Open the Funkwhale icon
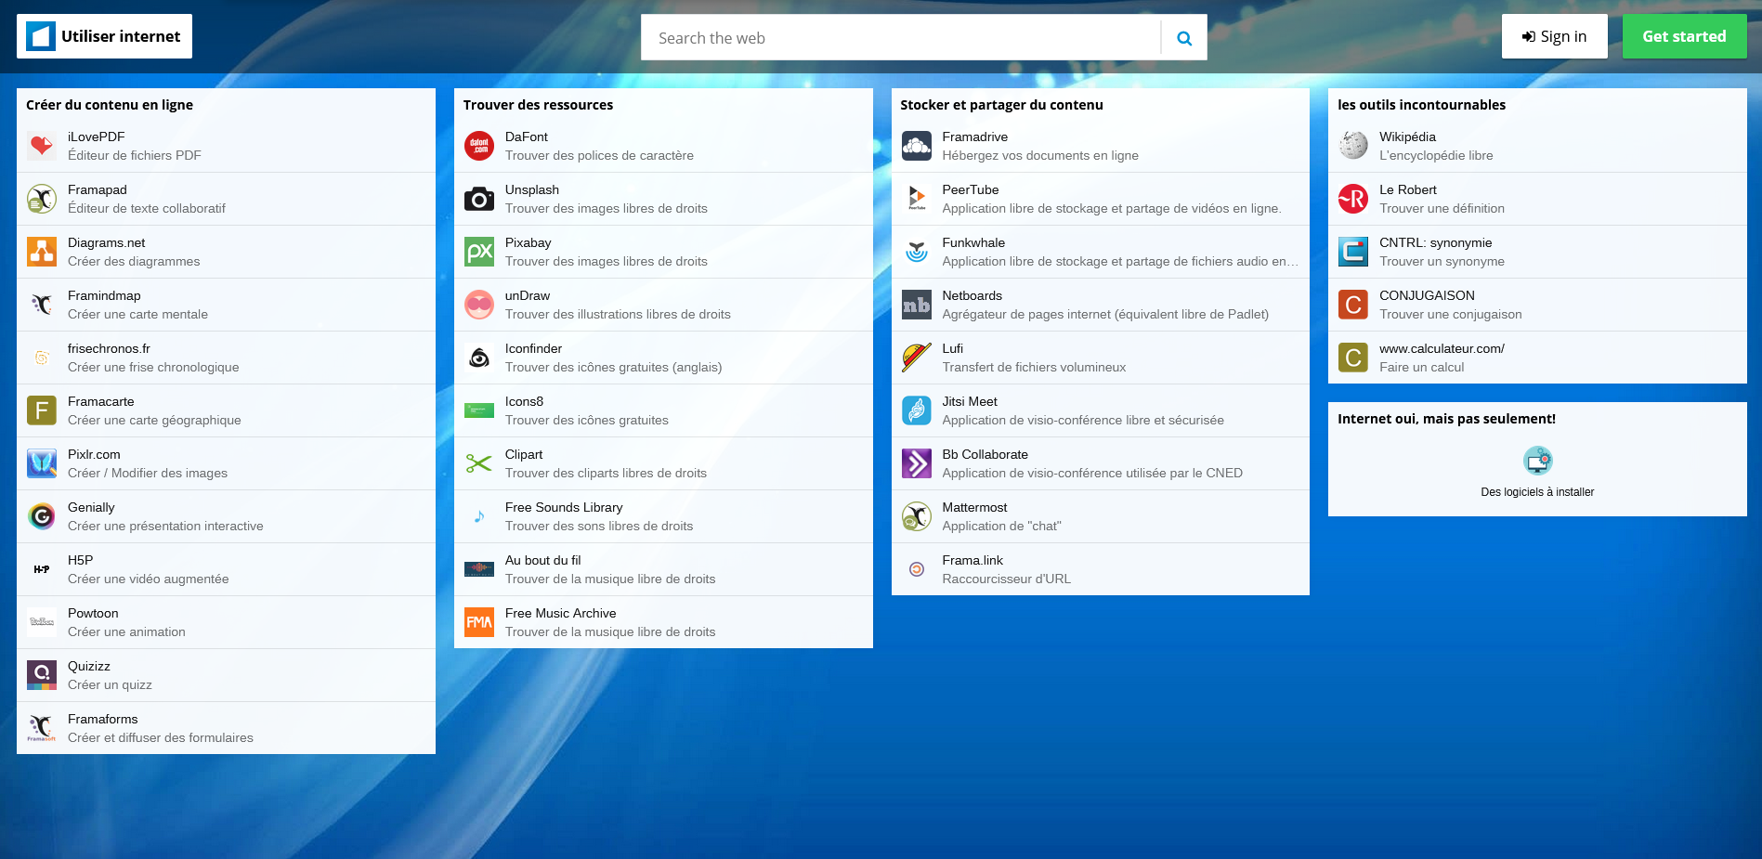The width and height of the screenshot is (1762, 859). pyautogui.click(x=917, y=252)
